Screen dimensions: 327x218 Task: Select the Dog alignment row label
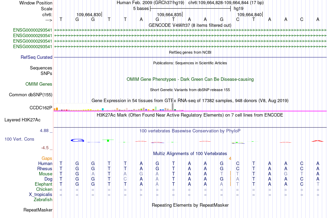[x=49, y=179]
